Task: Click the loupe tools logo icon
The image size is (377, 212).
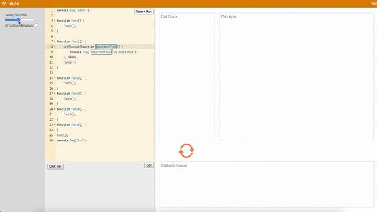Action: click(4, 4)
